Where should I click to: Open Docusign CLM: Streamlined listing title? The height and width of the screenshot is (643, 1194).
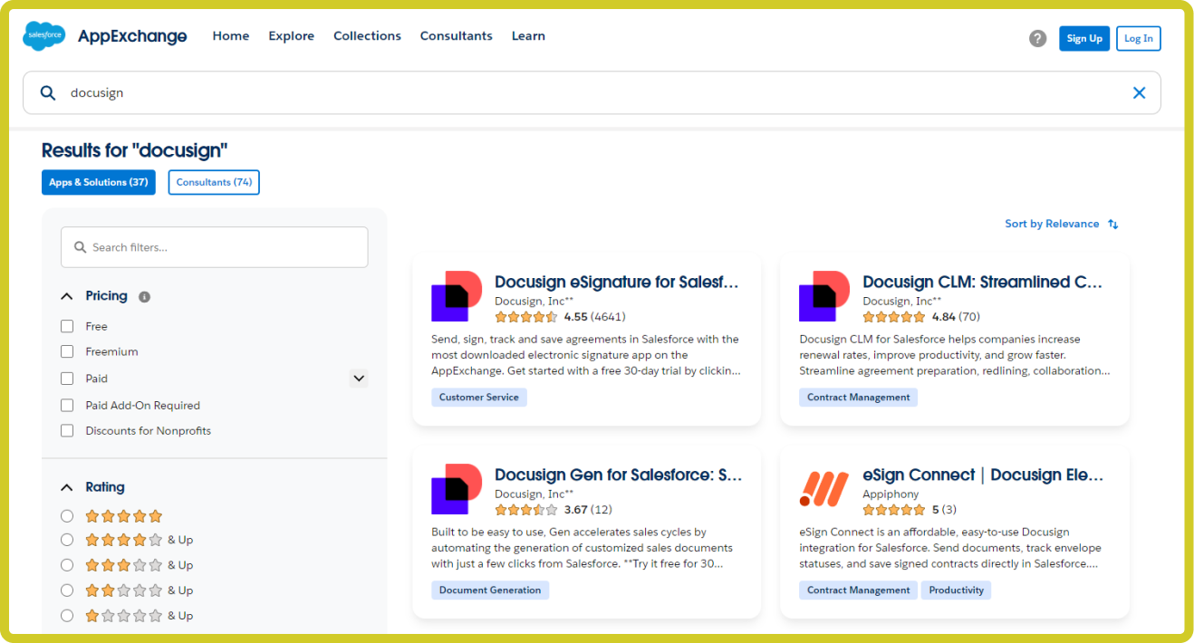(983, 282)
